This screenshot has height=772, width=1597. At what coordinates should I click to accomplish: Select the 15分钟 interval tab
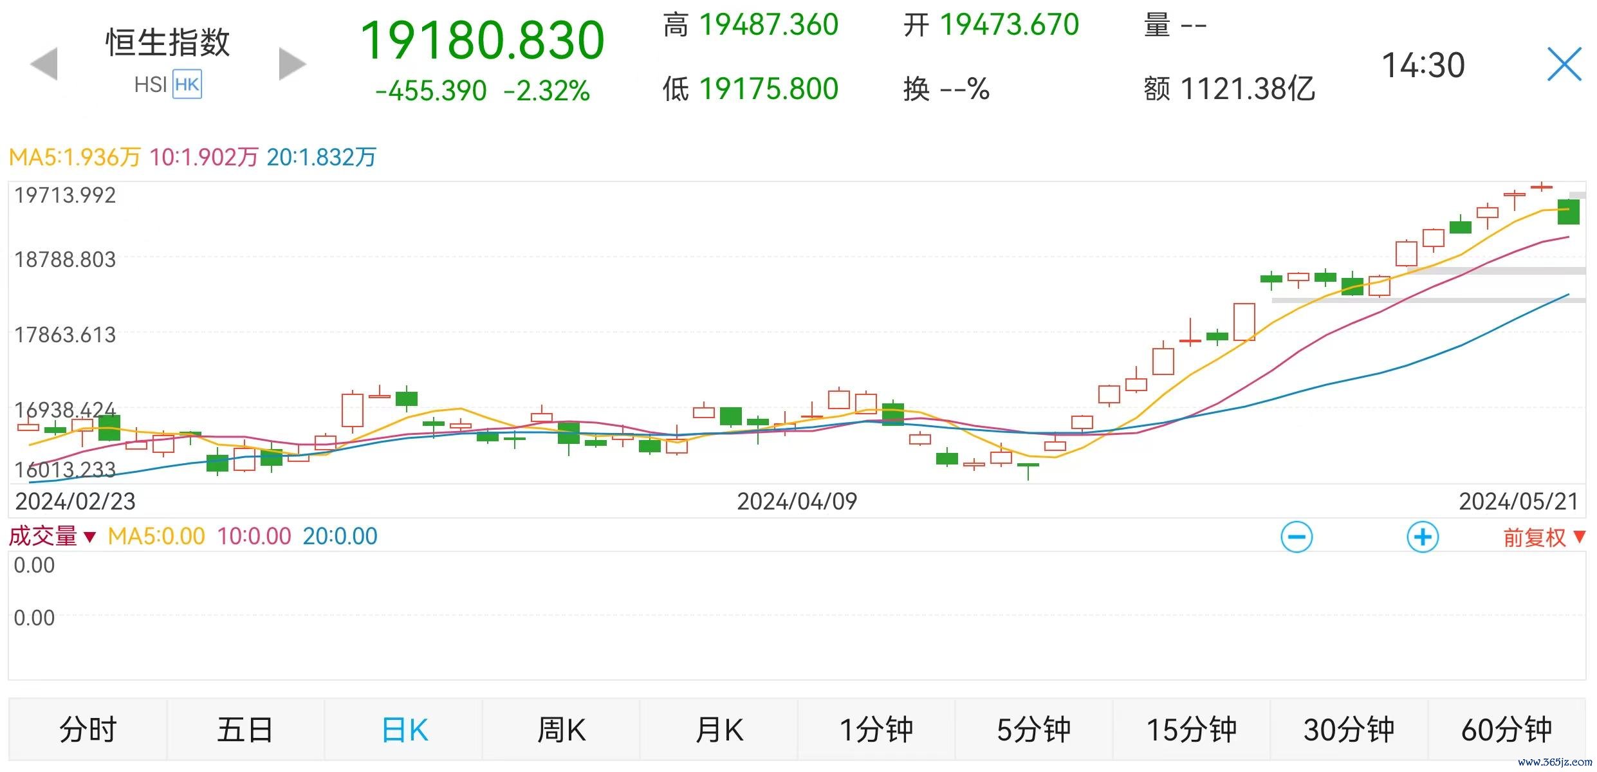(x=1192, y=730)
